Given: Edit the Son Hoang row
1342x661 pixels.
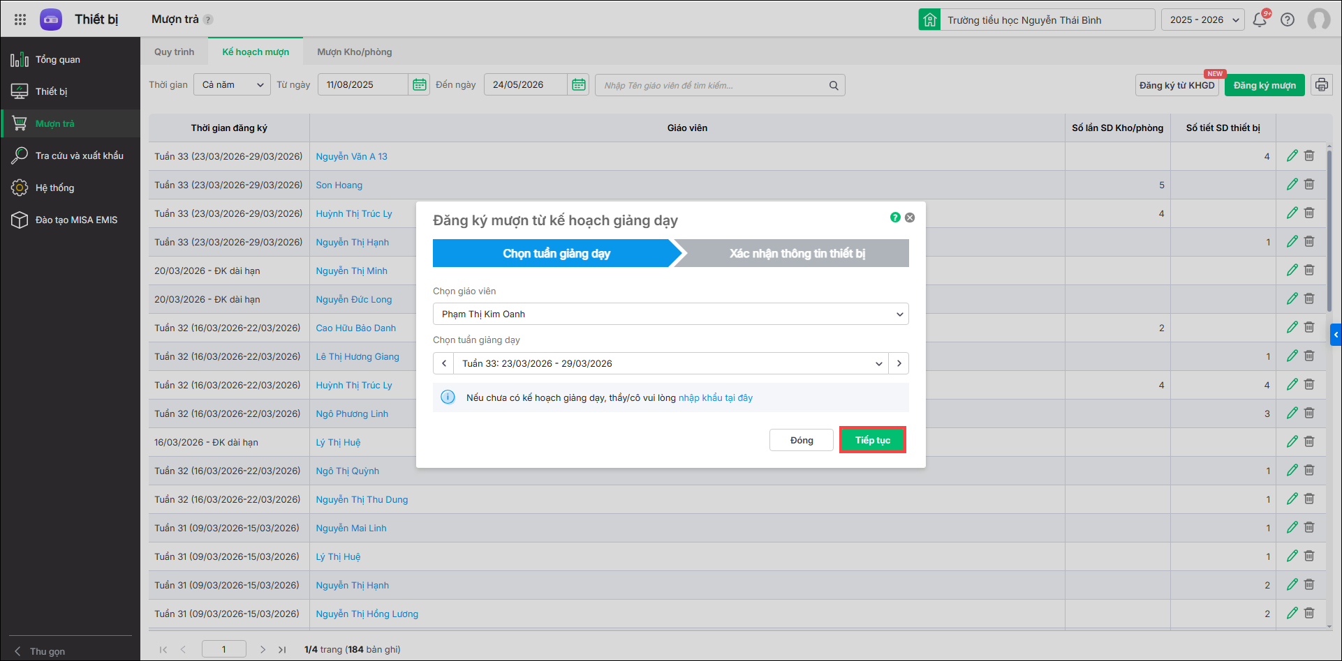Looking at the screenshot, I should 1292,185.
